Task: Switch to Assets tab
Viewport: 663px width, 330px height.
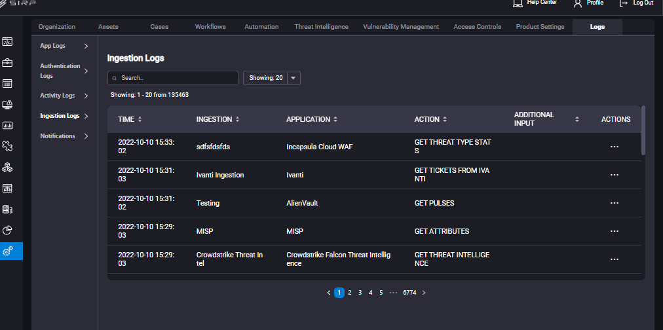Action: coord(108,27)
